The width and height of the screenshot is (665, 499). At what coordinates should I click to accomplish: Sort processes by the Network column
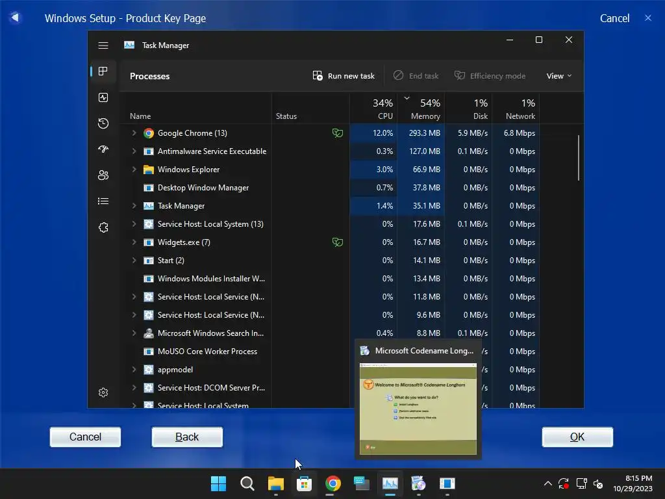coord(516,109)
